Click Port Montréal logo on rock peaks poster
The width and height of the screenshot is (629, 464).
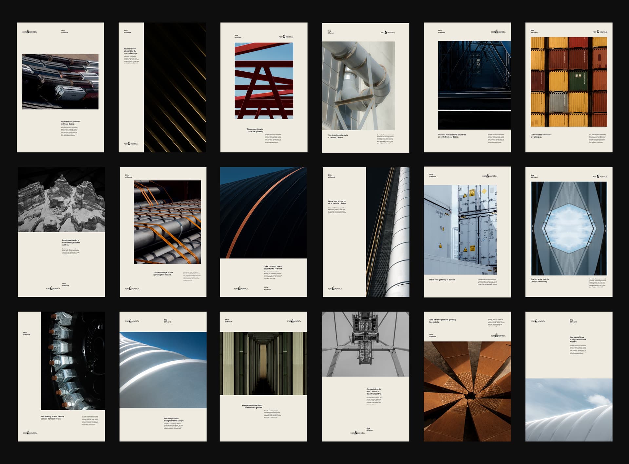coord(53,288)
